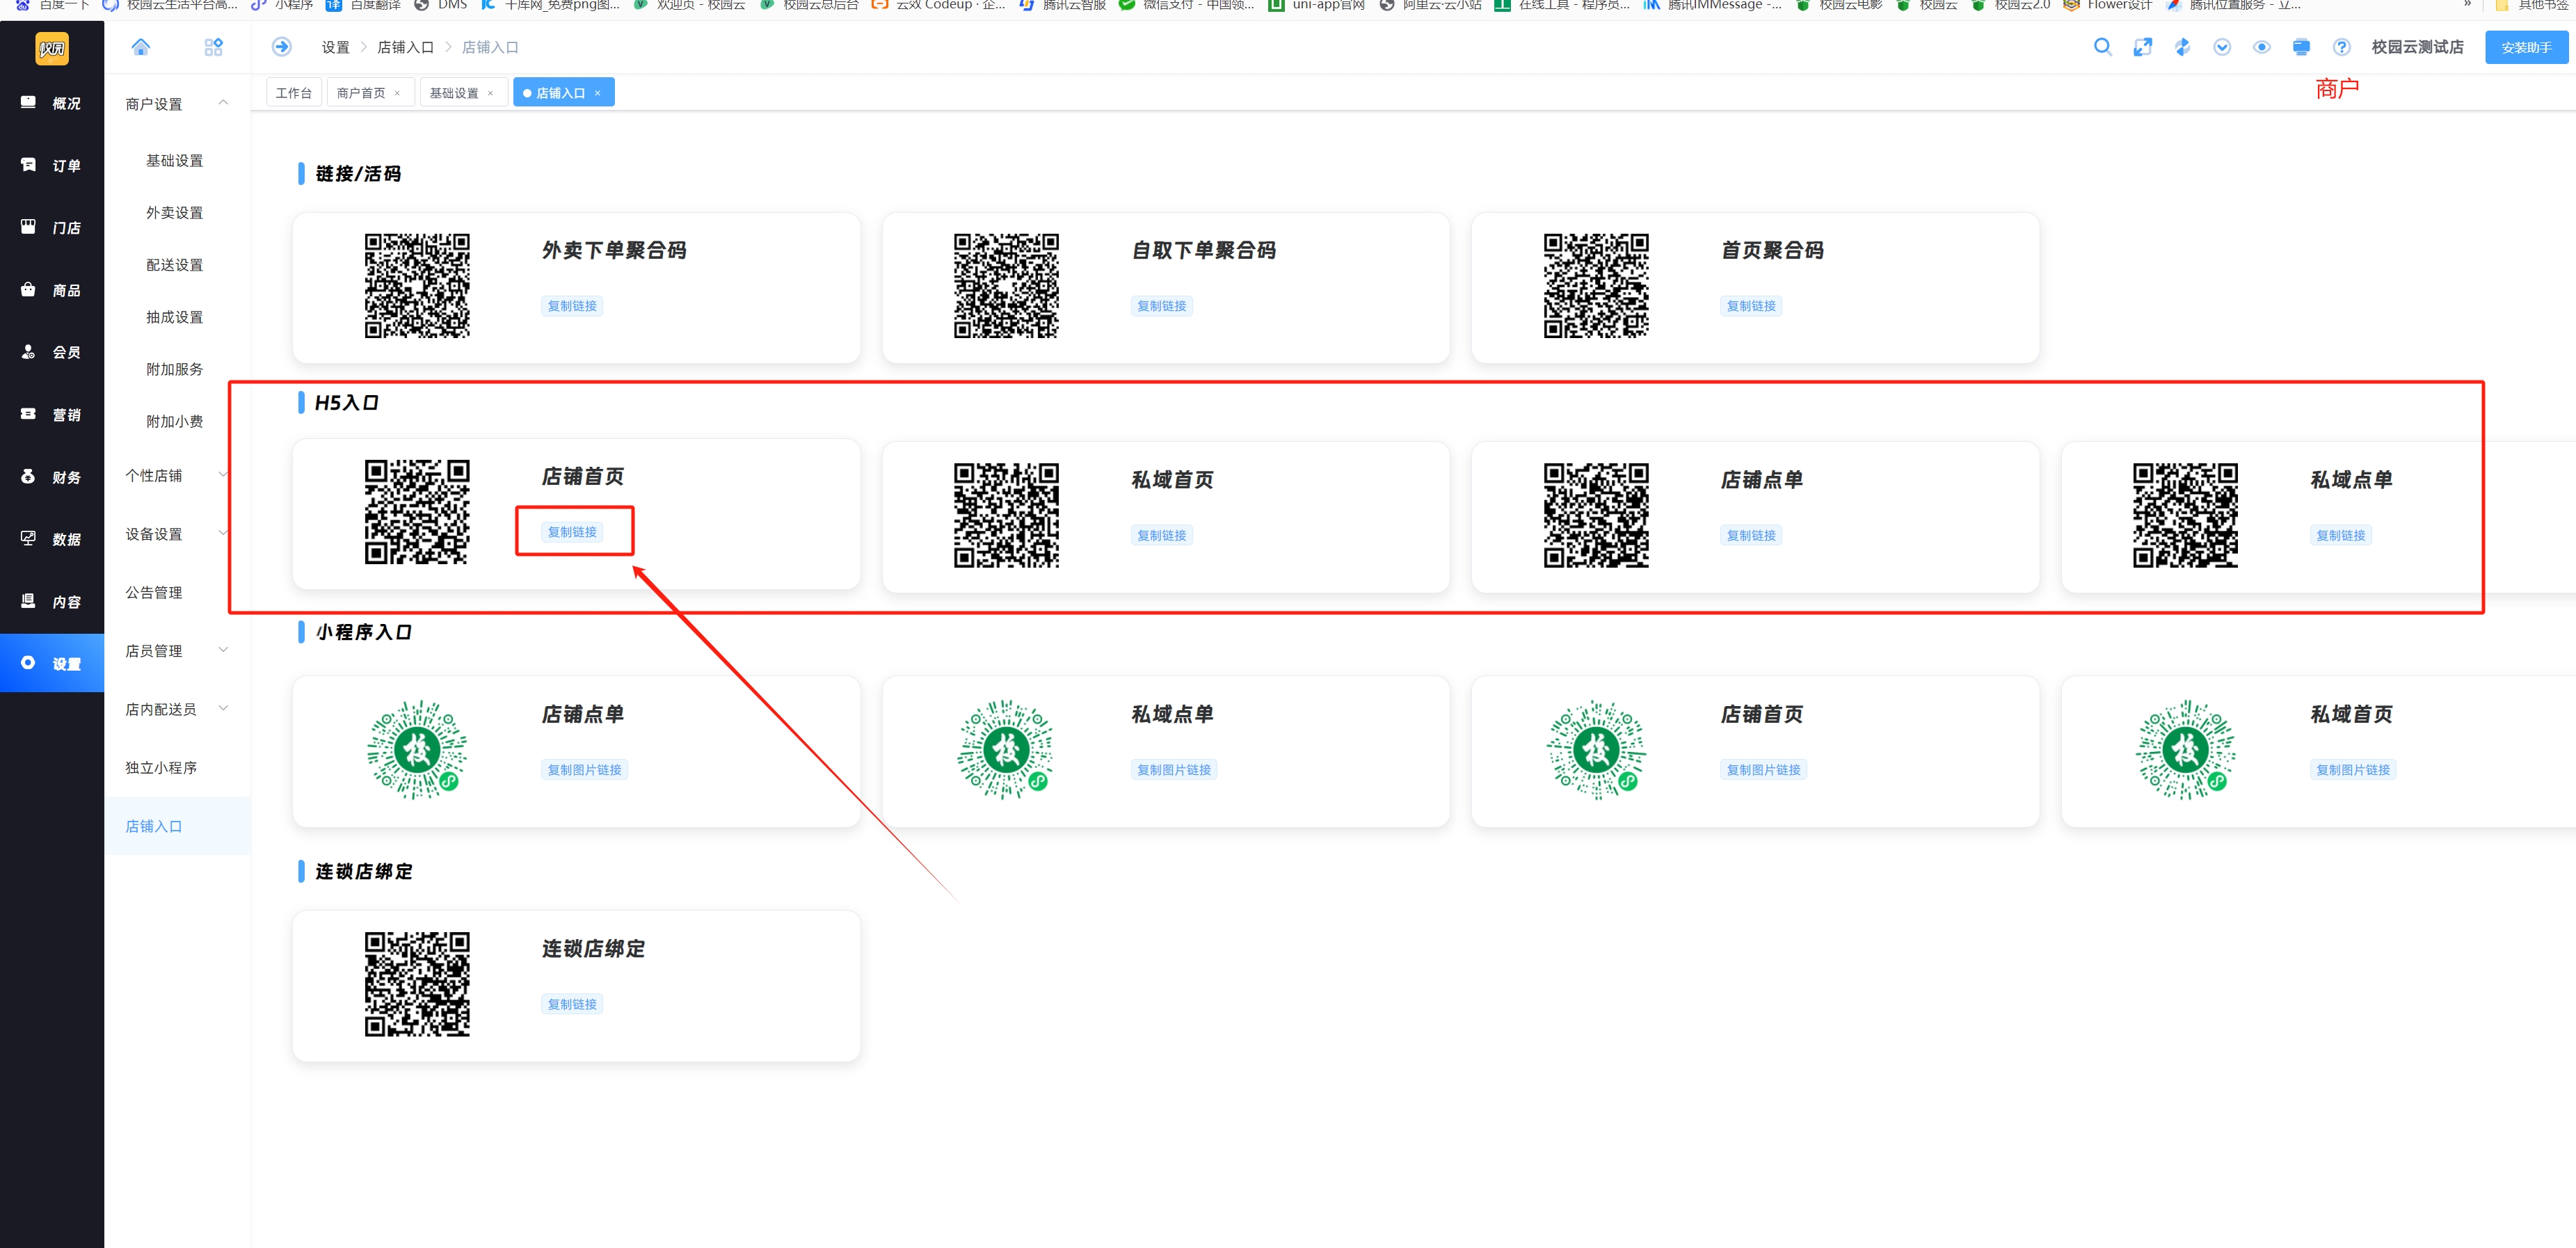
Task: Click the app grid icon beside the home icon
Action: [x=213, y=47]
